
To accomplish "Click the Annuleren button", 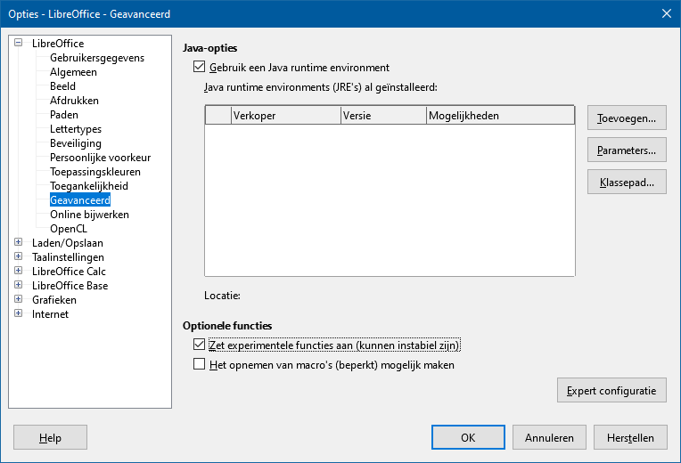I will point(549,437).
